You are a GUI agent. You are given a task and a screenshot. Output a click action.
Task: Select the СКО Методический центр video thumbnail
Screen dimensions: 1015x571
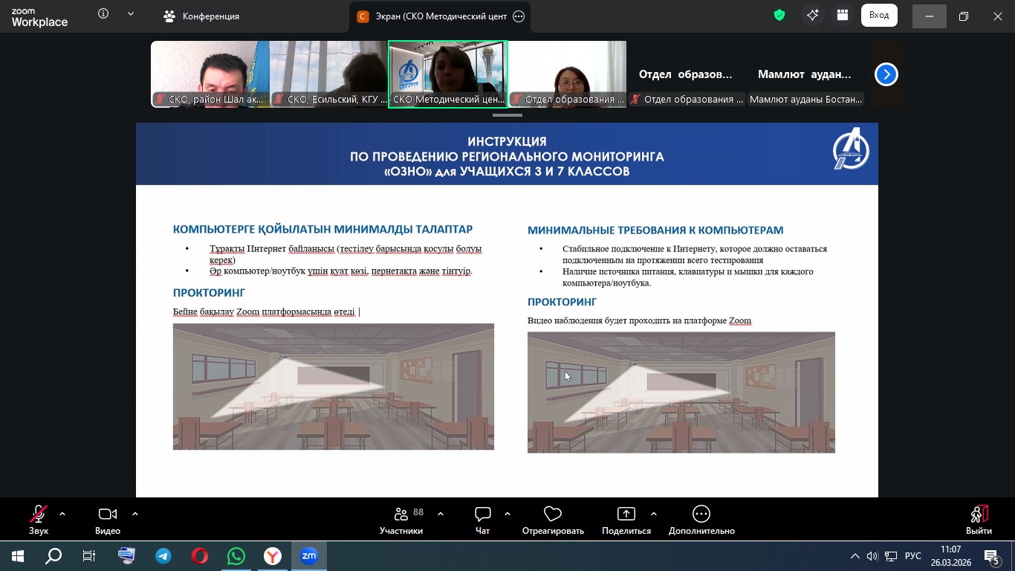(447, 74)
